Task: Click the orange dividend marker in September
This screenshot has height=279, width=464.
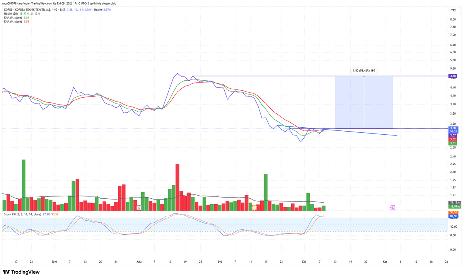Action: [254, 208]
